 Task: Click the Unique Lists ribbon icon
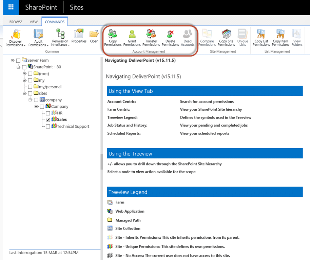point(243,34)
